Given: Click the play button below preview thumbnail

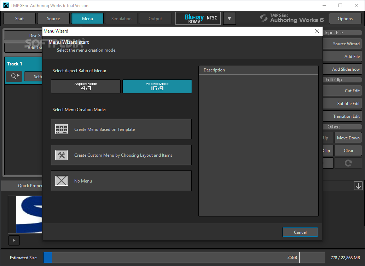Looking at the screenshot, I should (14, 241).
